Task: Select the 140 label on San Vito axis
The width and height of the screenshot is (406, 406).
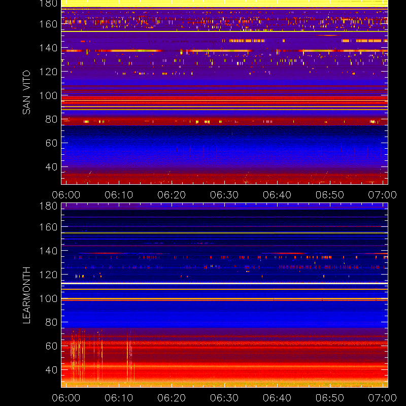Action: [48, 48]
